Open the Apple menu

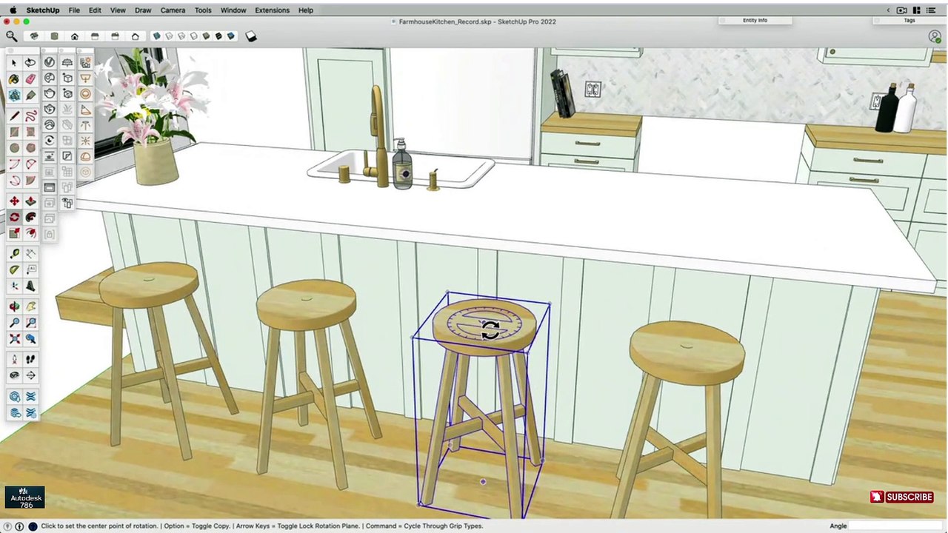(x=13, y=10)
